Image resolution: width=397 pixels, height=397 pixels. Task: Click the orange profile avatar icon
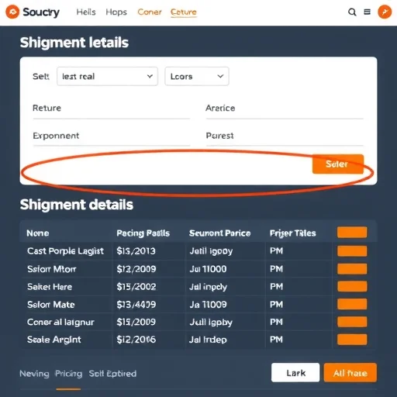click(x=385, y=12)
